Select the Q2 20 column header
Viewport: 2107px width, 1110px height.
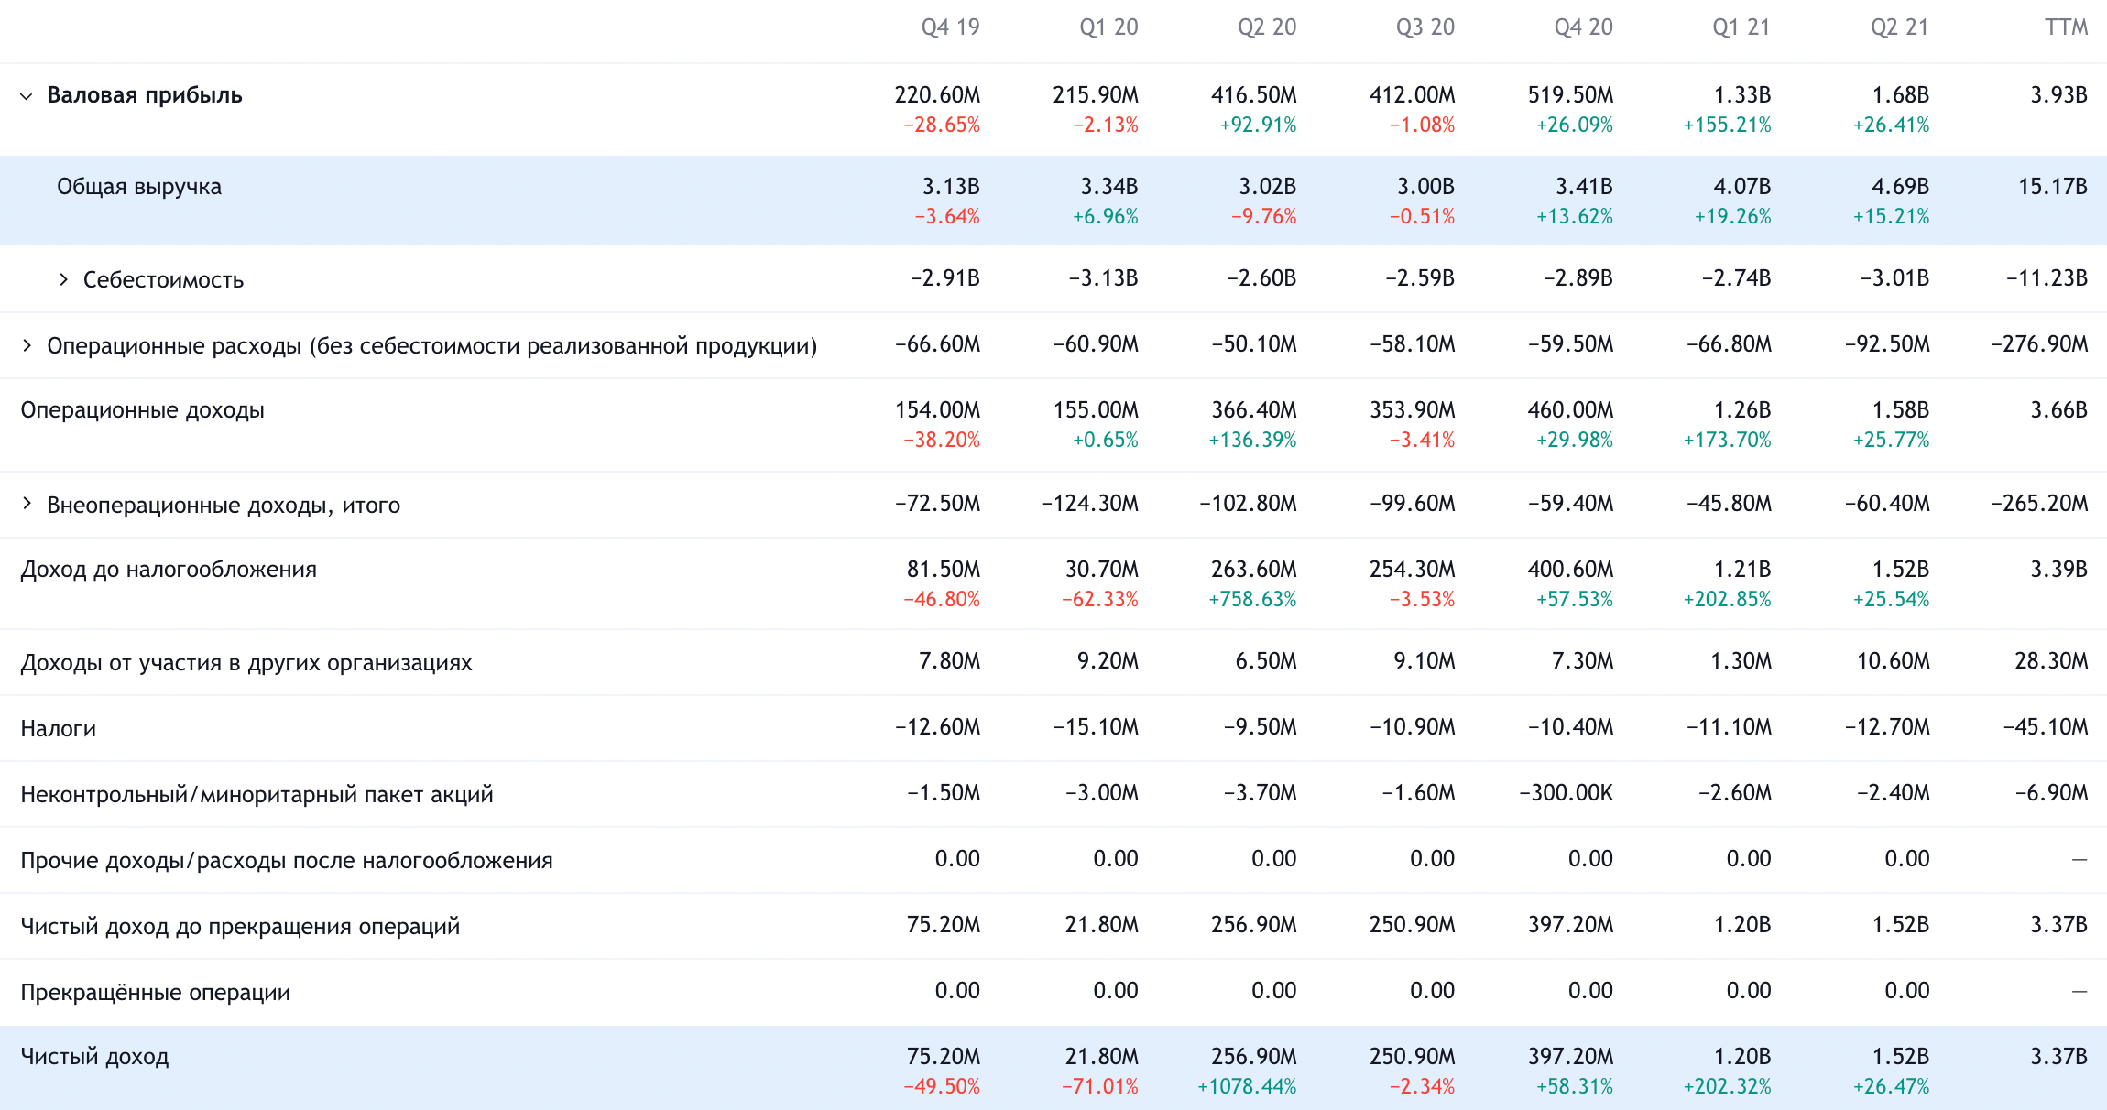1267,27
